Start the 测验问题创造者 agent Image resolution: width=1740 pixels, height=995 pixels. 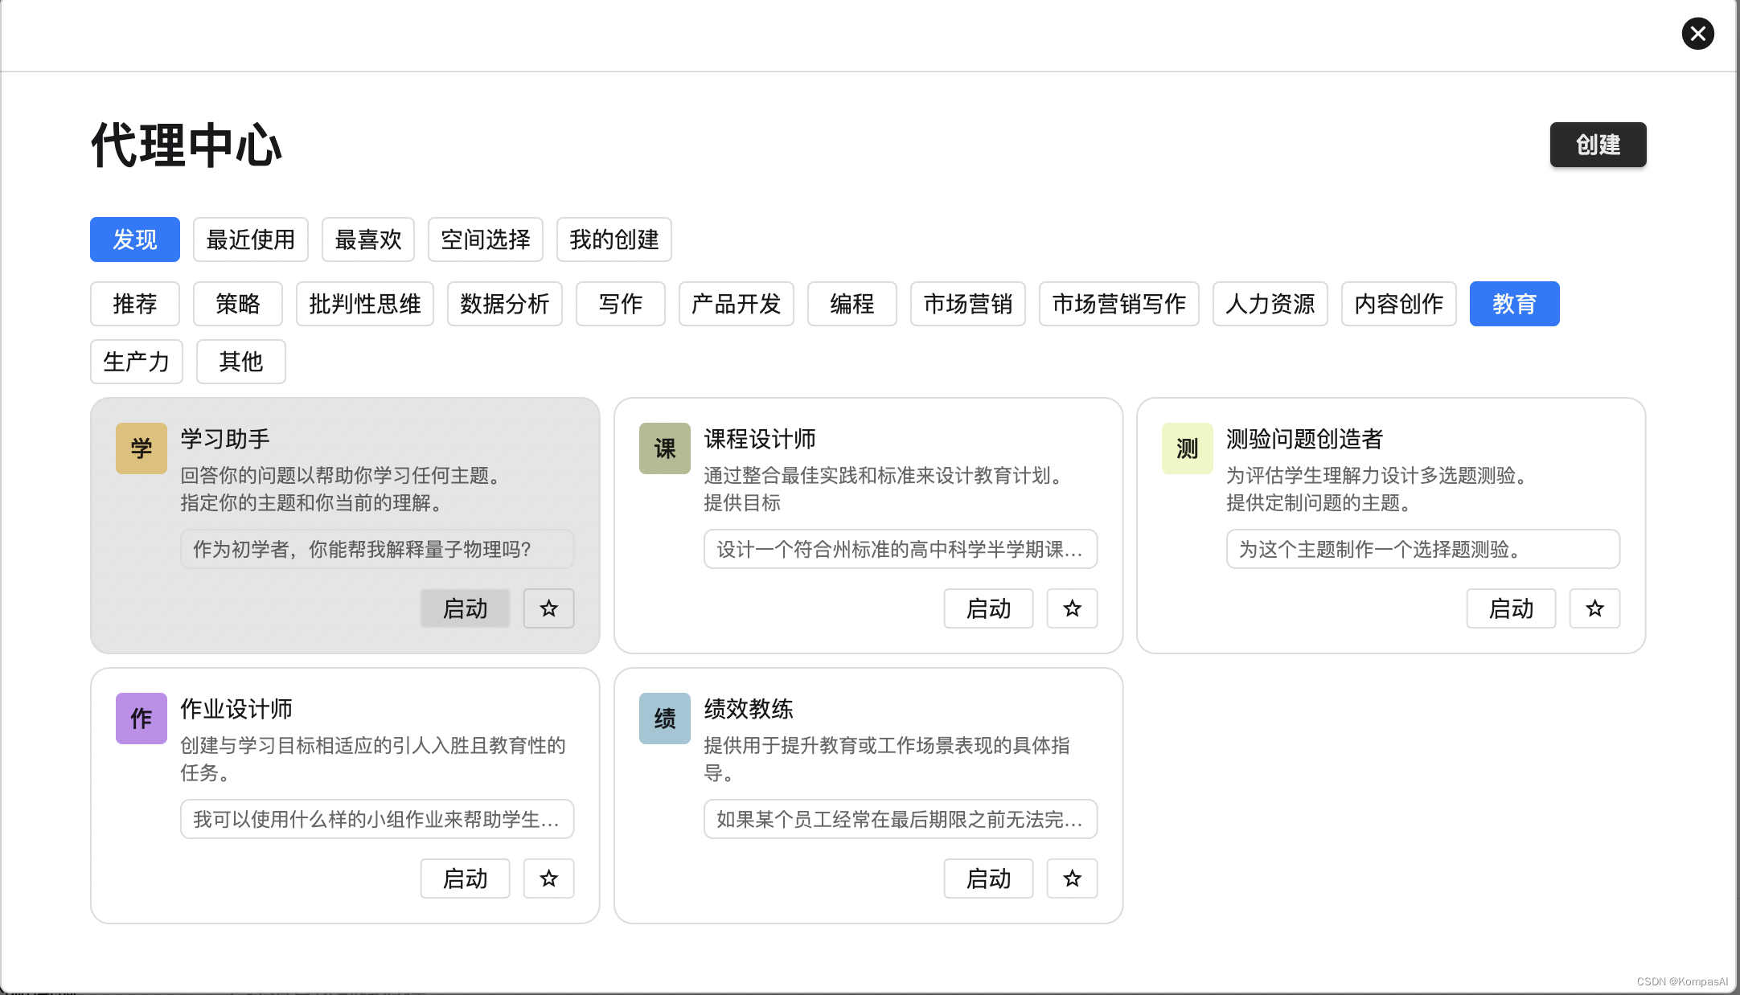click(1512, 608)
